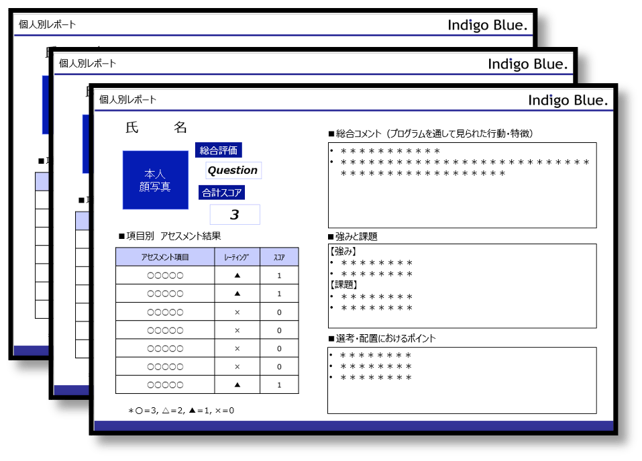The width and height of the screenshot is (642, 461).
Task: Select the 合計スコア blue label
Action: pyautogui.click(x=221, y=193)
